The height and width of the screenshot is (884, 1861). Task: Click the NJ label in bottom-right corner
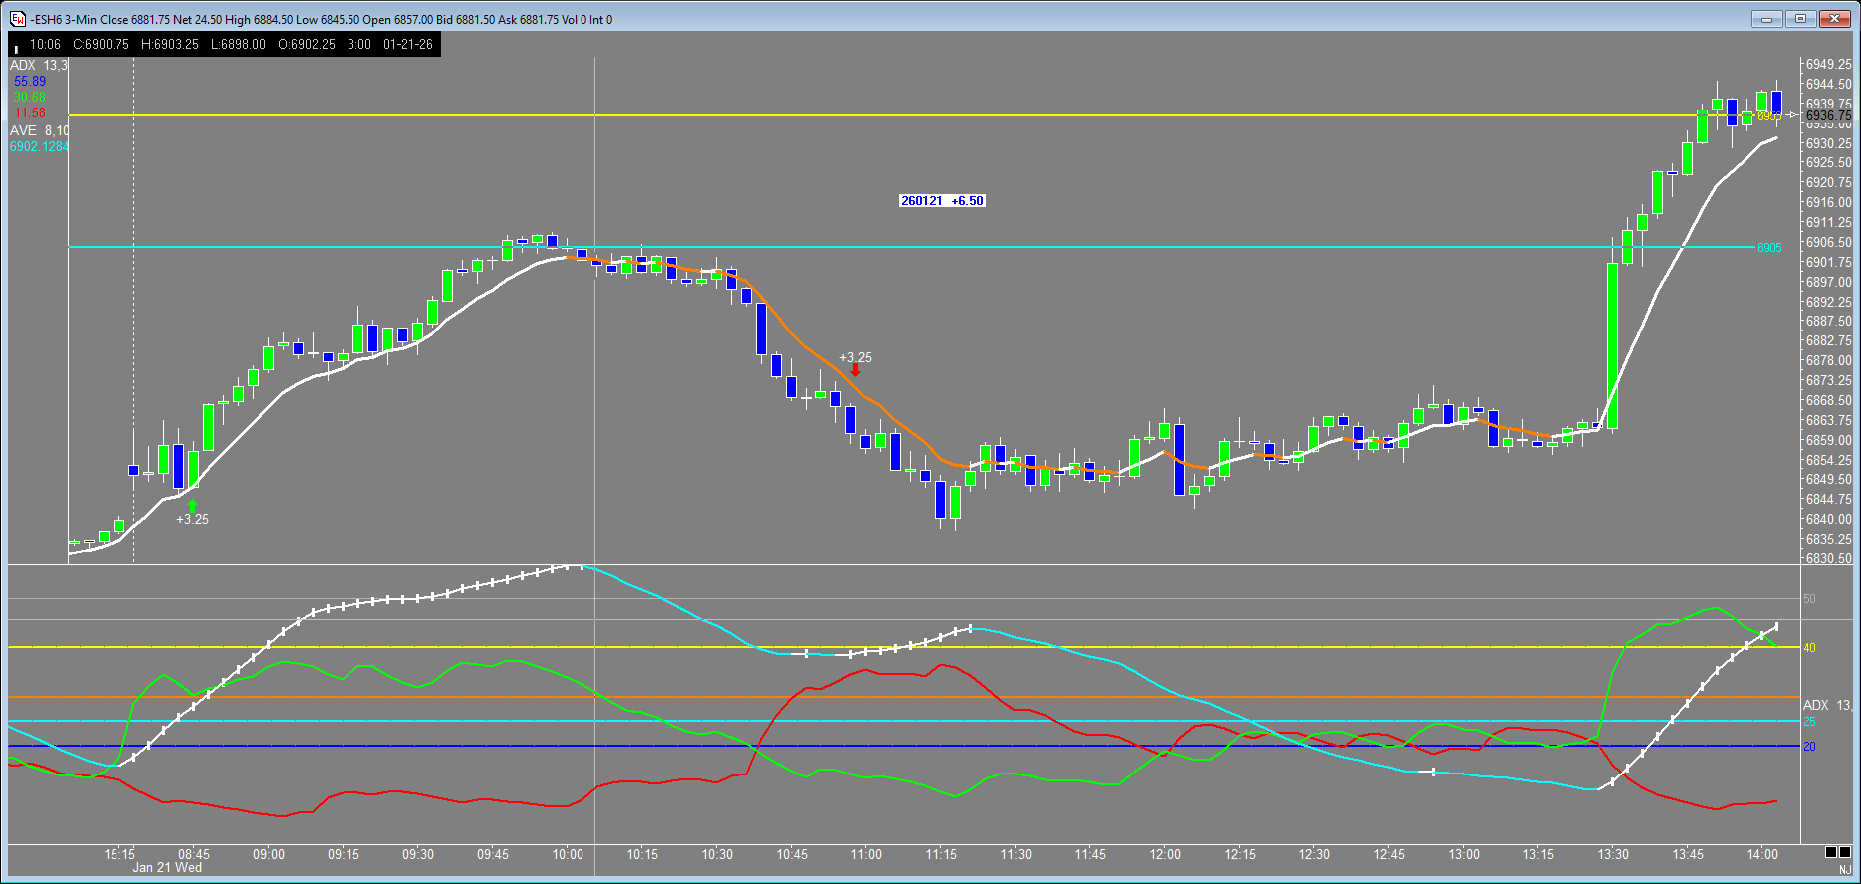pos(1844,870)
